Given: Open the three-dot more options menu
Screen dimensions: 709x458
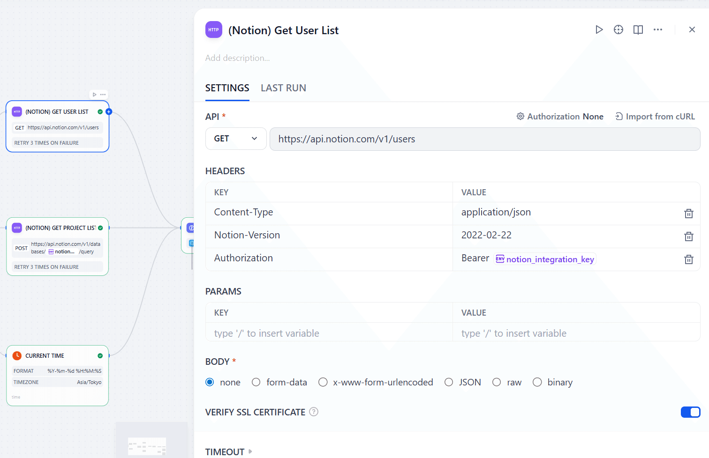Looking at the screenshot, I should [658, 30].
